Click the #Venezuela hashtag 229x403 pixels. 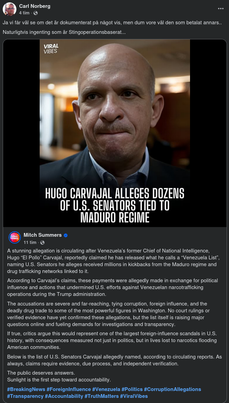tap(106, 389)
